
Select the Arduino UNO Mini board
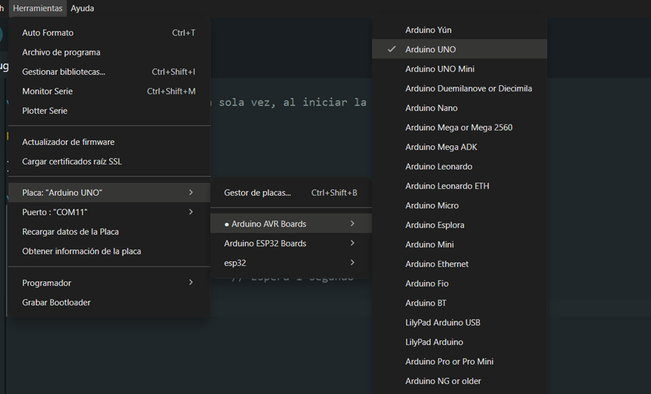click(x=459, y=69)
